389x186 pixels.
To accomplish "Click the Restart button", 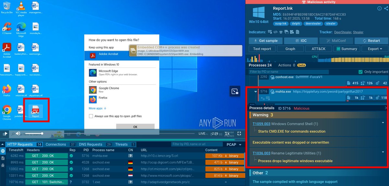I will click(371, 41).
